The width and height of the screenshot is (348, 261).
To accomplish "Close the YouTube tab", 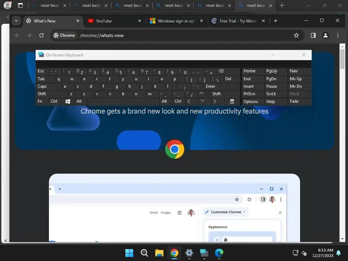I will coord(140,21).
